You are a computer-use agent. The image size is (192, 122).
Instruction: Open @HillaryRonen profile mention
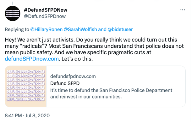pos(47,29)
